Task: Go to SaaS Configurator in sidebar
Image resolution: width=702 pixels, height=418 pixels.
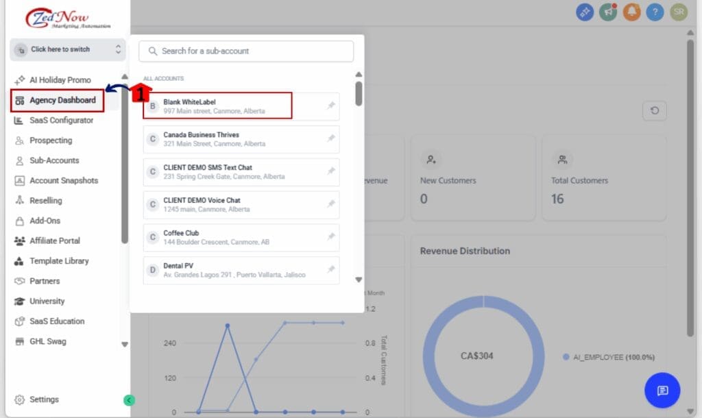Action: pyautogui.click(x=61, y=121)
